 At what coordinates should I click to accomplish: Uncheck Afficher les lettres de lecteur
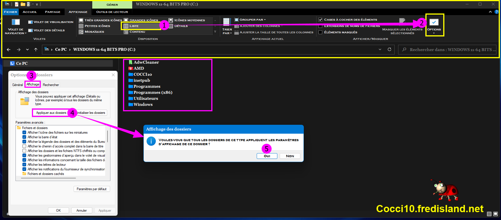click(x=24, y=165)
